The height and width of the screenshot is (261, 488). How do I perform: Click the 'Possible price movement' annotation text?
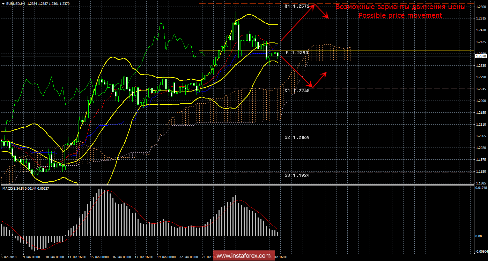[400, 16]
